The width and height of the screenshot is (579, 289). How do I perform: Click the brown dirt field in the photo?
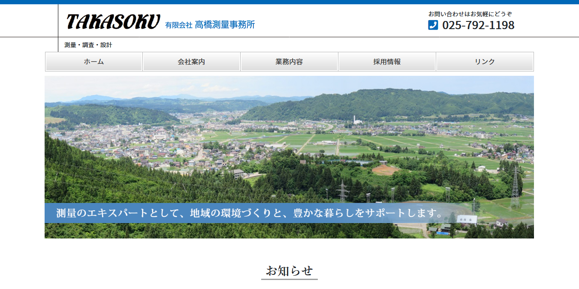(385, 170)
